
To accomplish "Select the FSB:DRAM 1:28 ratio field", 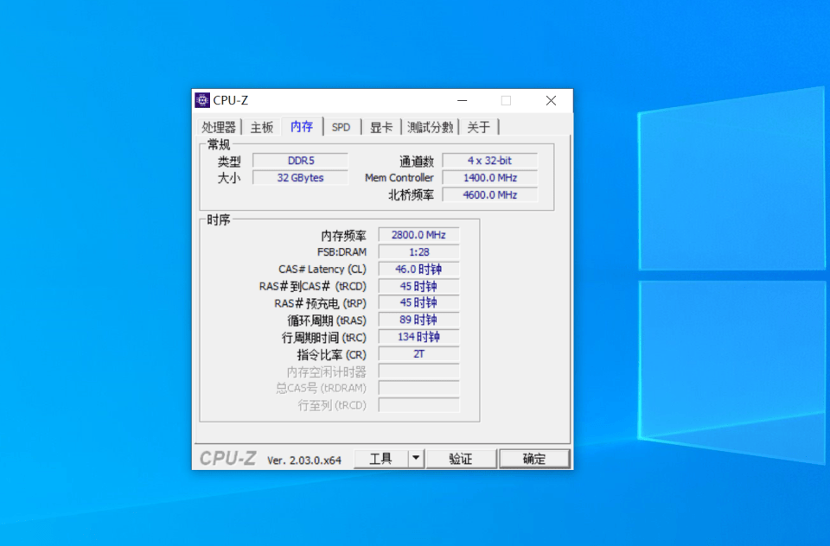I will tap(418, 251).
